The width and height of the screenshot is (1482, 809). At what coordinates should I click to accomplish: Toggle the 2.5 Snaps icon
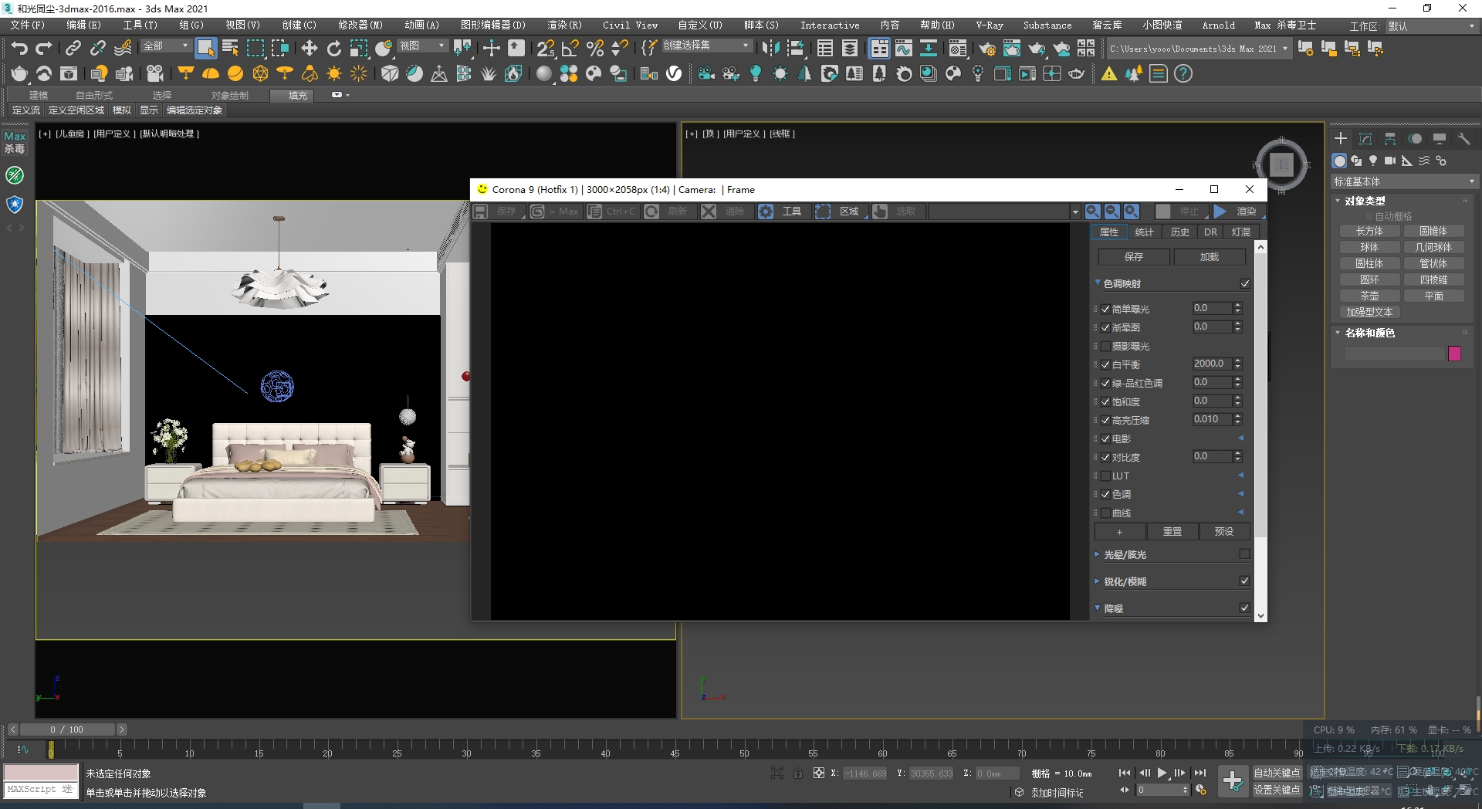coord(545,49)
